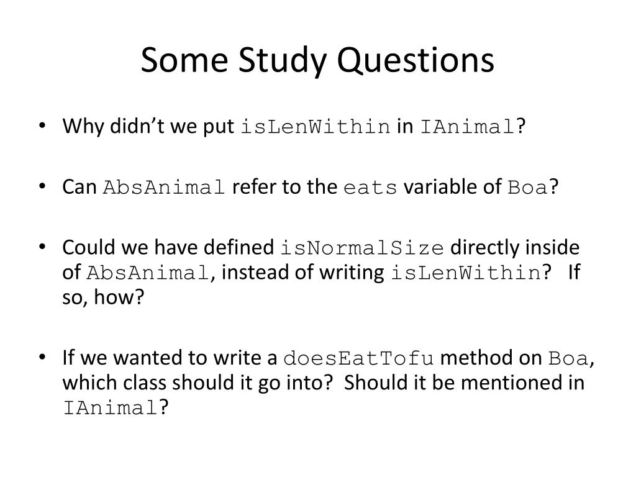Screen dimensions: 636x477
Task: Click Boa in the fourth bullet
Action: click(568, 358)
